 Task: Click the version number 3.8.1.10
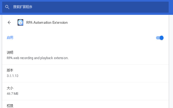[x=12, y=76]
